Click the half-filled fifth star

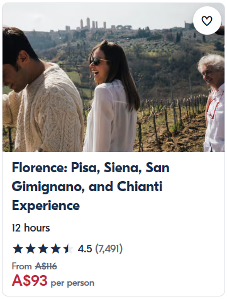[68, 249]
